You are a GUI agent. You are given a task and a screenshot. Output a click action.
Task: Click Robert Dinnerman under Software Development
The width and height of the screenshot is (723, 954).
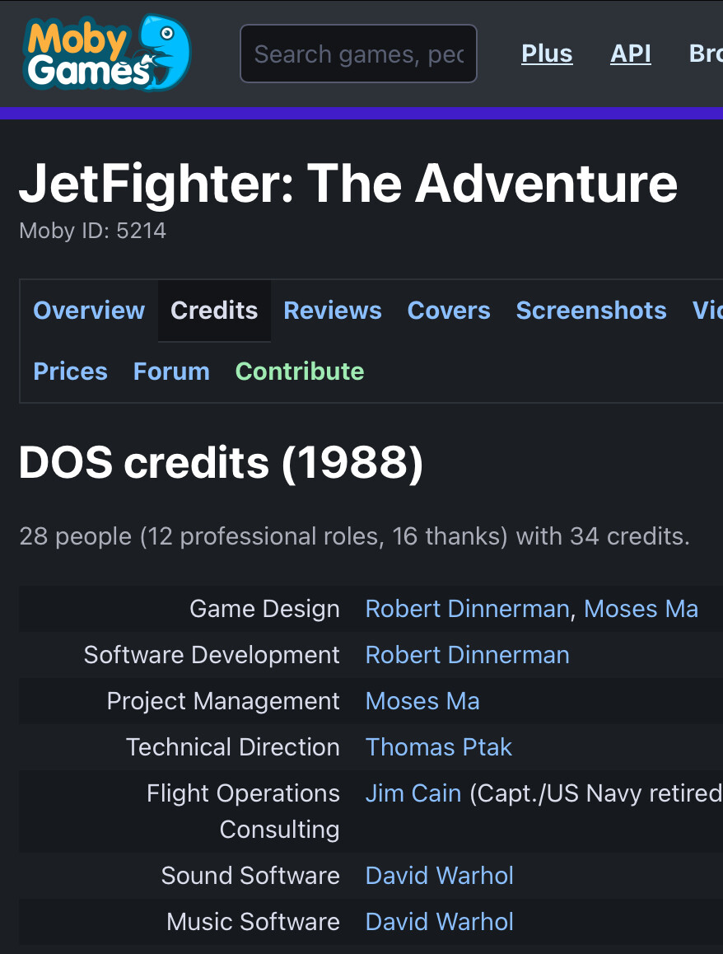(x=467, y=655)
